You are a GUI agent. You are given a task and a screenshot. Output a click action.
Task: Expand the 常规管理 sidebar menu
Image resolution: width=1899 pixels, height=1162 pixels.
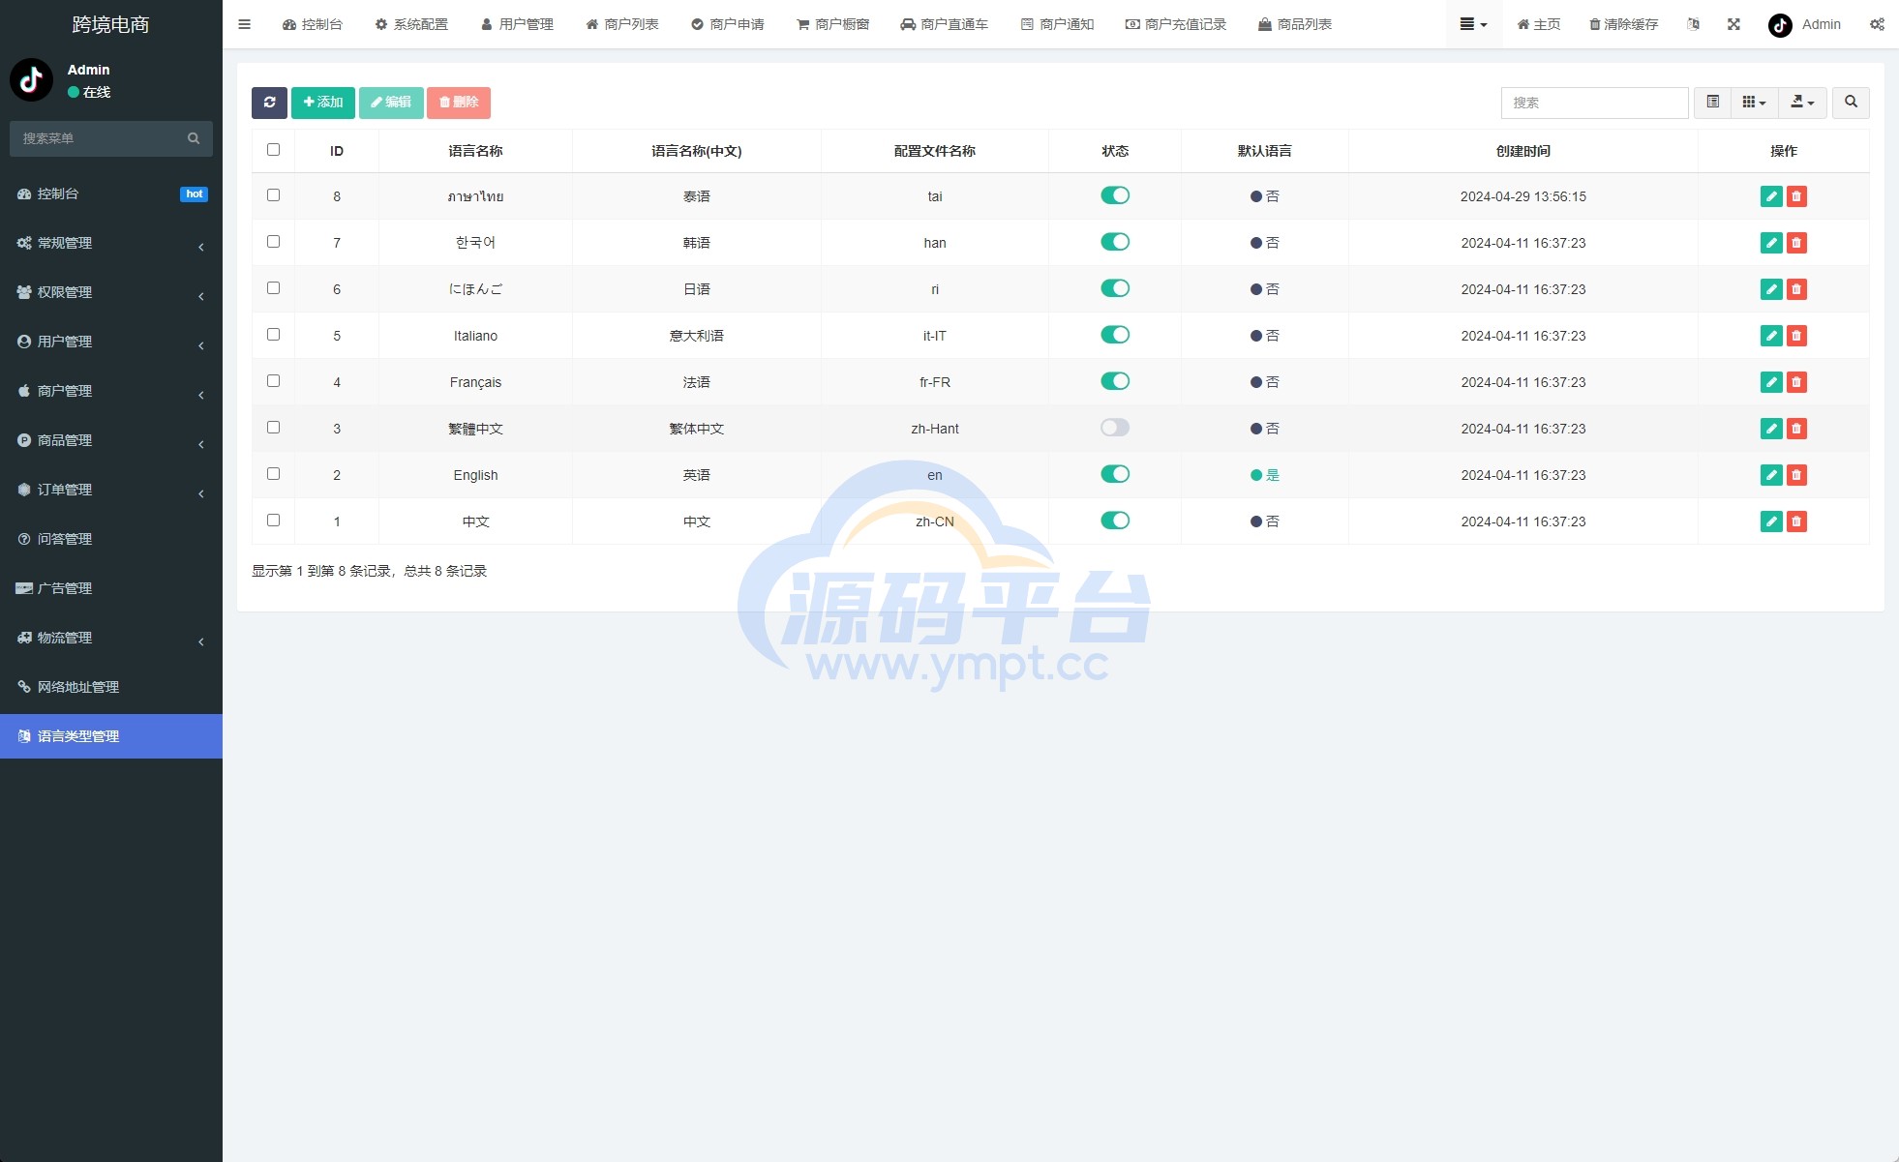(x=111, y=244)
